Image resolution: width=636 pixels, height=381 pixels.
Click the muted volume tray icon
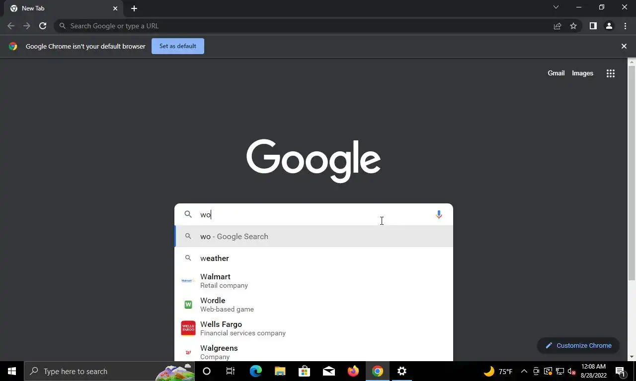[571, 371]
